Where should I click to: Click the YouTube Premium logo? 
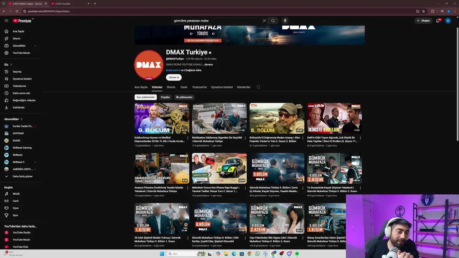click(23, 21)
